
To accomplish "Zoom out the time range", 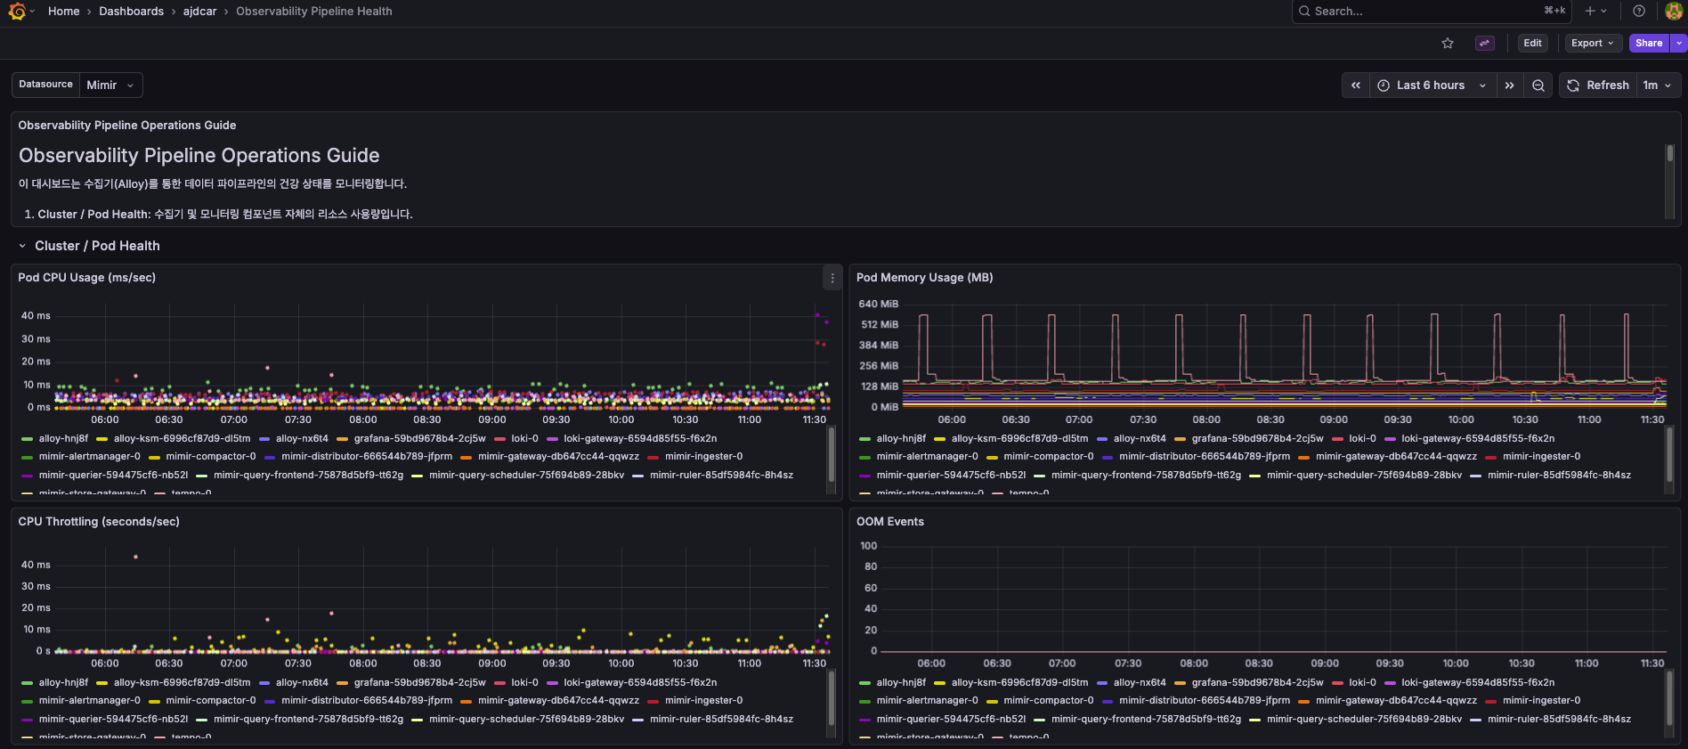I will 1538,85.
